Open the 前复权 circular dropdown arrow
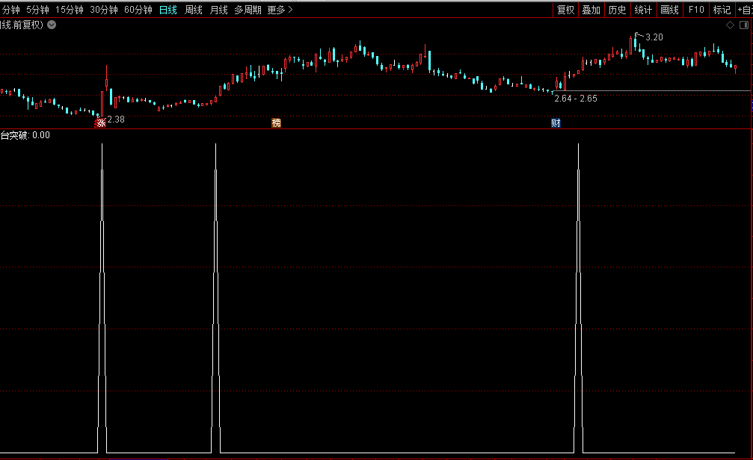Image resolution: width=753 pixels, height=460 pixels. (x=51, y=25)
